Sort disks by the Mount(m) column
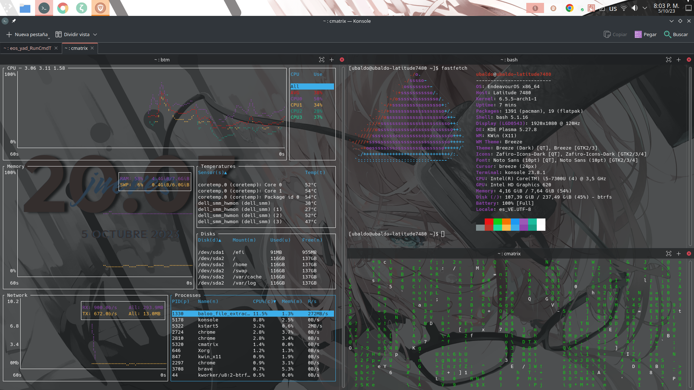Screen dimensions: 694x390 click(x=244, y=240)
